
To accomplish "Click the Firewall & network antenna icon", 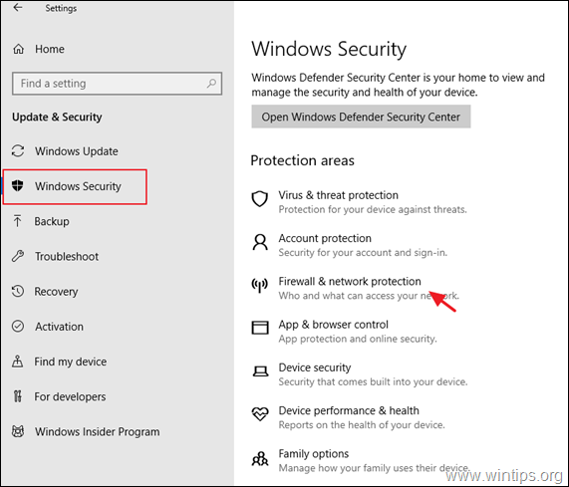I will [x=260, y=285].
